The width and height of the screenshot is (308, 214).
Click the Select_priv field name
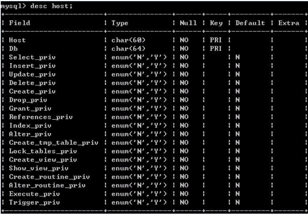32,57
